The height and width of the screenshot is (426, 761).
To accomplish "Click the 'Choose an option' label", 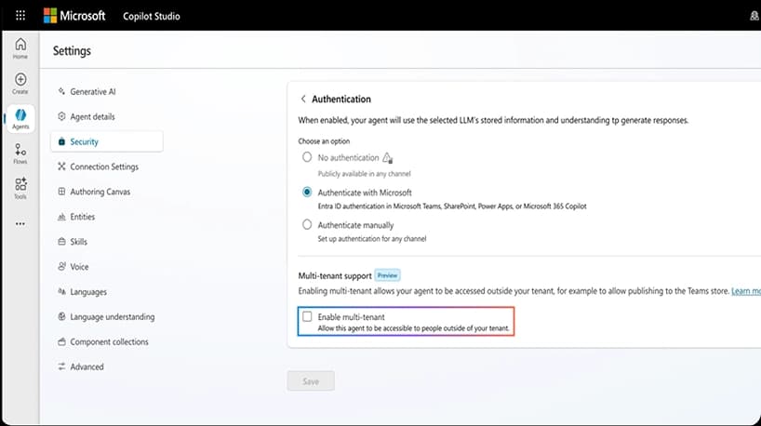I will pos(324,141).
